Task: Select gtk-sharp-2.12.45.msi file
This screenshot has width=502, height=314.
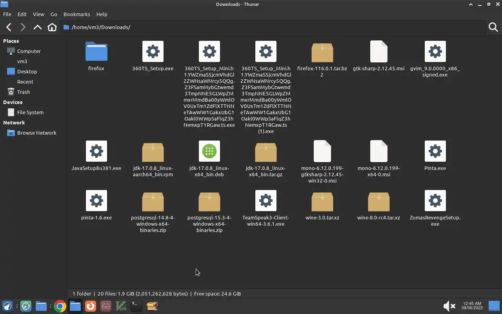Action: [378, 51]
